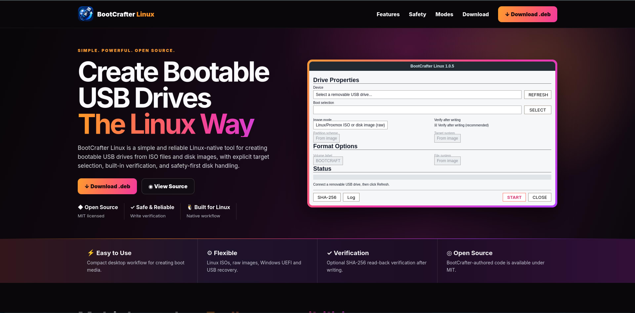Open the Safety nav item
The width and height of the screenshot is (635, 313).
pyautogui.click(x=417, y=14)
